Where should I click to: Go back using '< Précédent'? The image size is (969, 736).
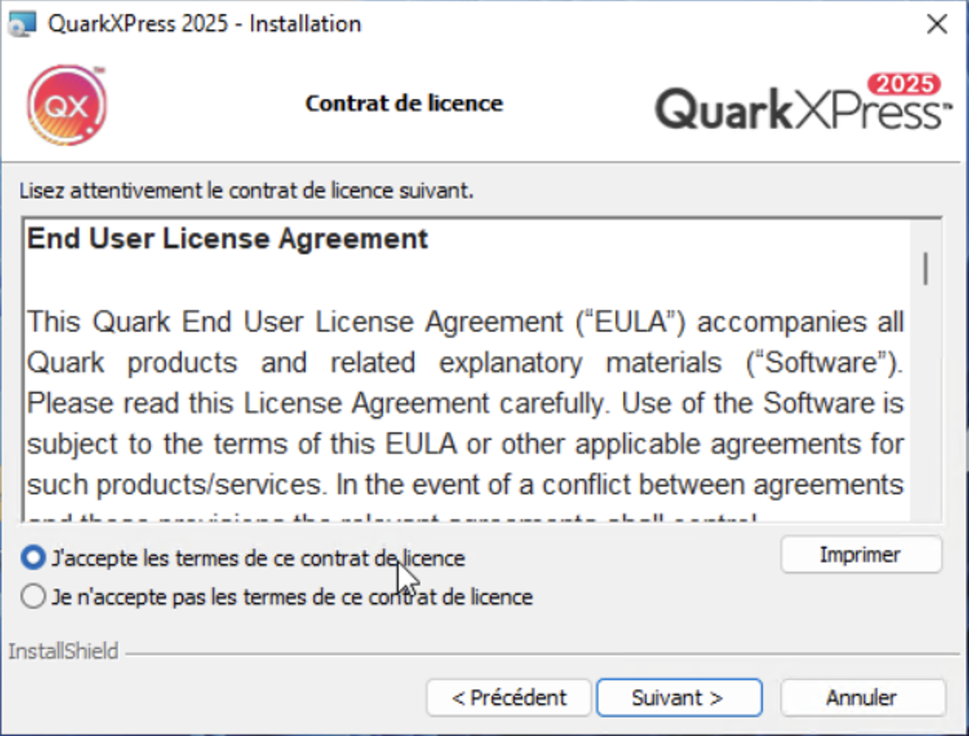click(508, 696)
